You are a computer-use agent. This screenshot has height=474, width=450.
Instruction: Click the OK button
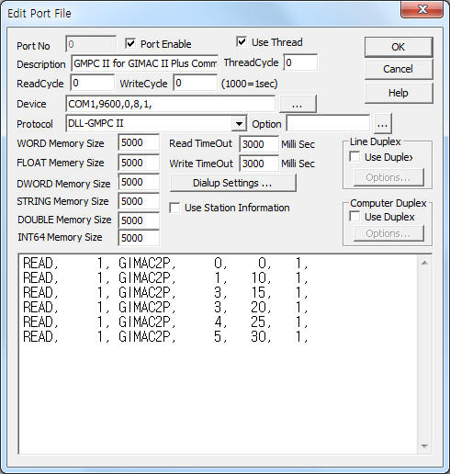pos(399,47)
